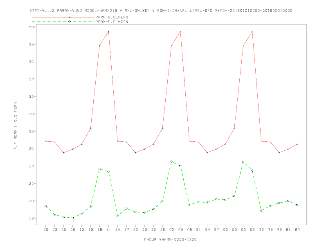Viewport: 324px width, 250px height.
Task: Click the x-axis tick label 75
Action: [270, 230]
